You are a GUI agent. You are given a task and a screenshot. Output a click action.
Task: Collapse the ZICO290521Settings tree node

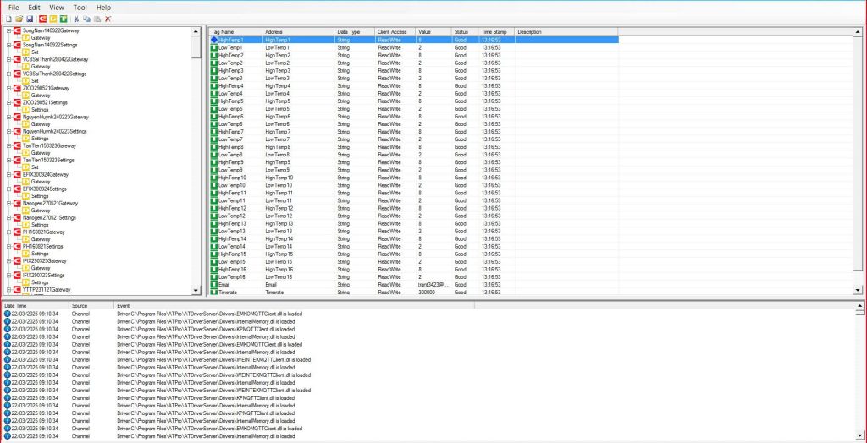click(x=8, y=103)
